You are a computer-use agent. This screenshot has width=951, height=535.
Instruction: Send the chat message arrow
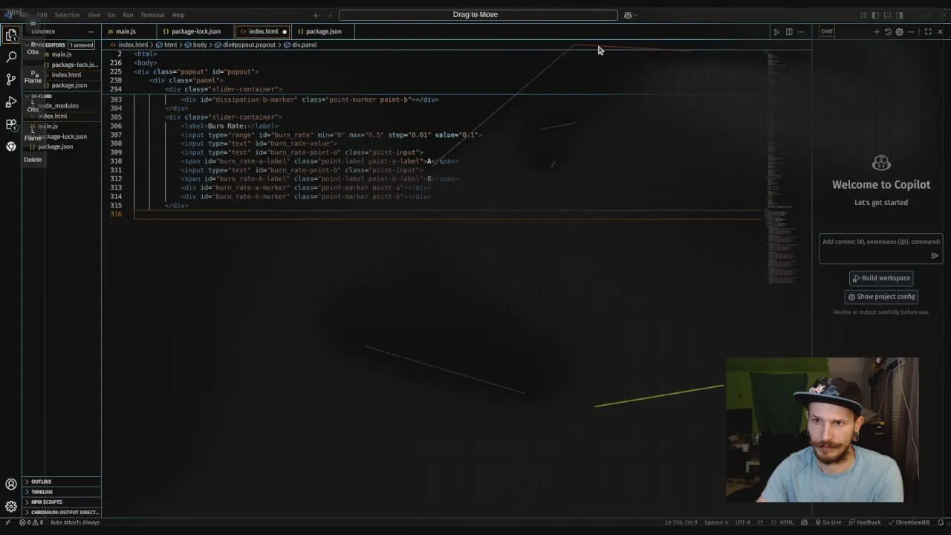click(935, 256)
